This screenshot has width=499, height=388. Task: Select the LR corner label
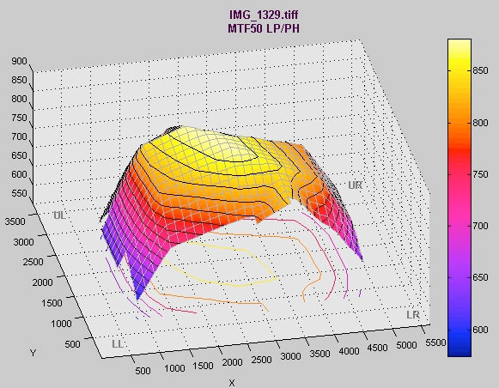[413, 315]
